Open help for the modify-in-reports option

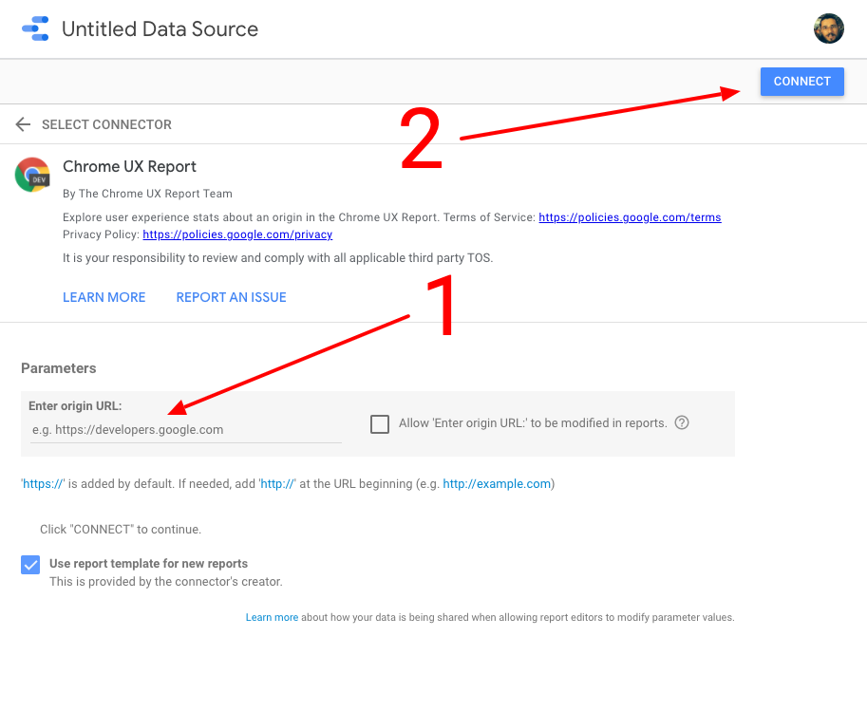[682, 423]
